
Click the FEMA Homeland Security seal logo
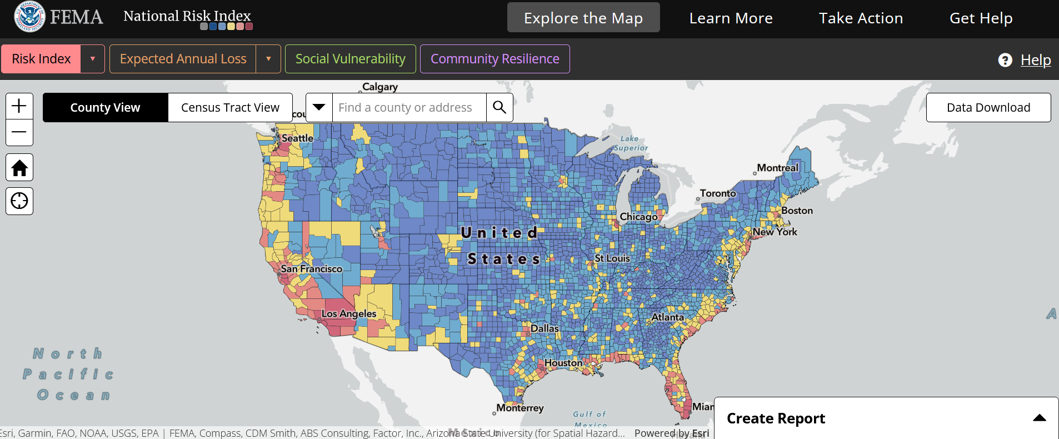[29, 17]
